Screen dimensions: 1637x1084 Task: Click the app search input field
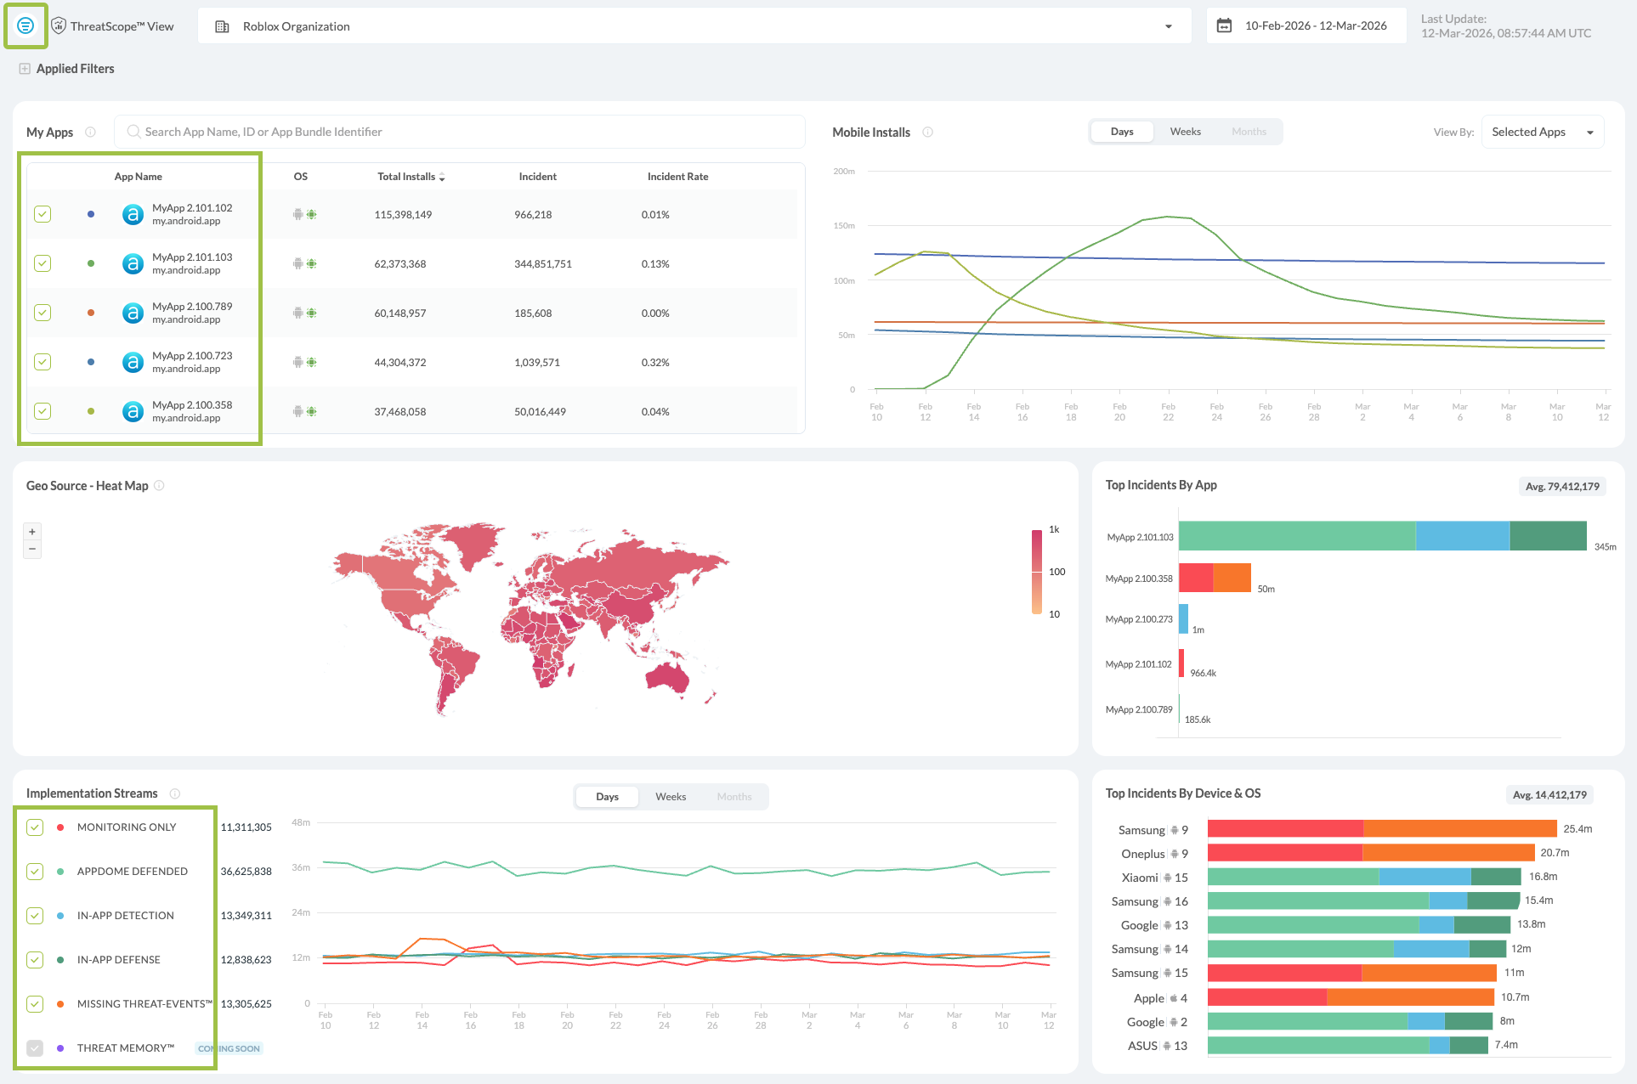point(459,132)
